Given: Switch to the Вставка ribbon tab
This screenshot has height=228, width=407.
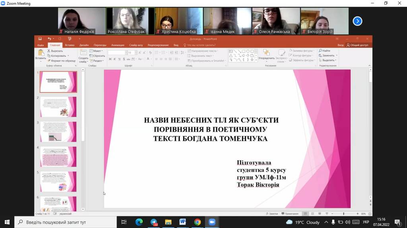Looking at the screenshot, I should pos(70,45).
